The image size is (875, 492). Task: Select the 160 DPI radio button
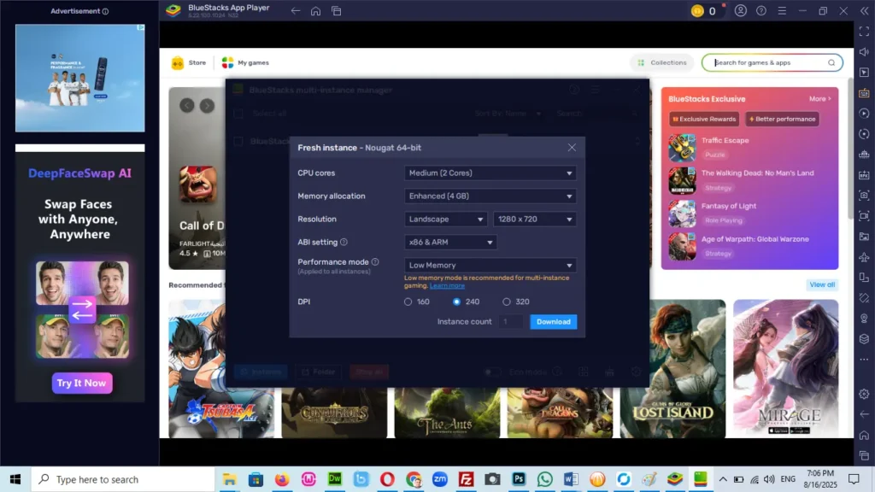[x=408, y=302]
